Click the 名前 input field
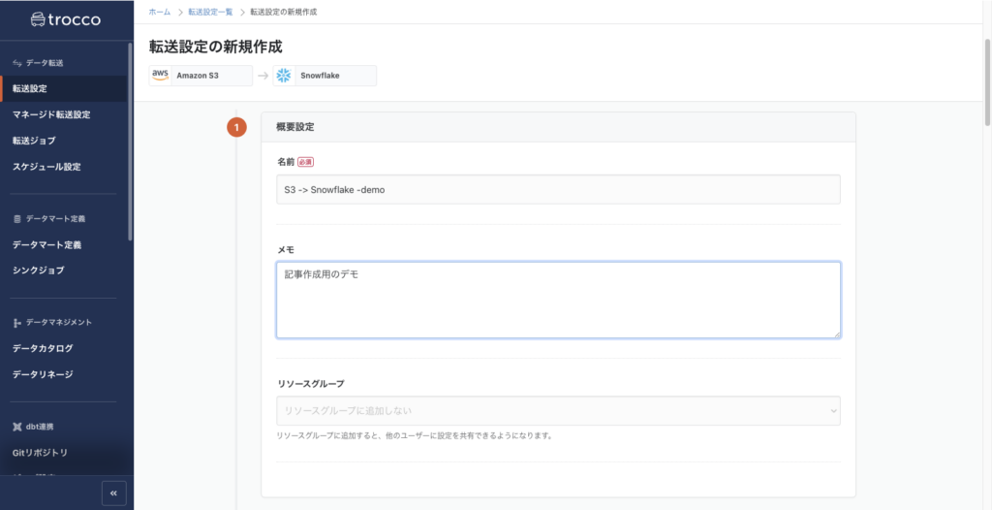Viewport: 992px width, 510px height. pos(558,190)
